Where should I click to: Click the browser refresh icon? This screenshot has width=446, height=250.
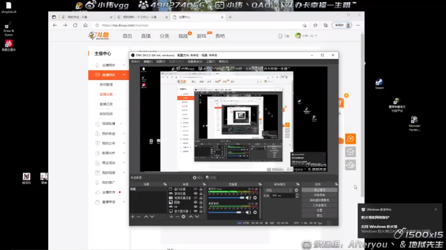[75, 25]
